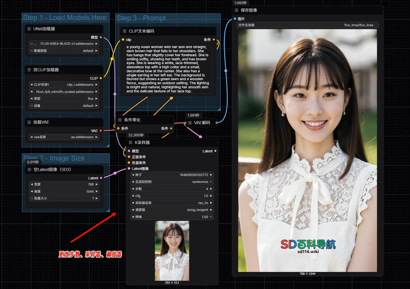Click the 降噪 value slider field
This screenshot has height=289, width=410.
[x=172, y=217]
